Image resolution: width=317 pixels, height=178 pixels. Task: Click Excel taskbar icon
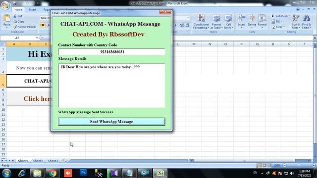[x=160, y=173]
